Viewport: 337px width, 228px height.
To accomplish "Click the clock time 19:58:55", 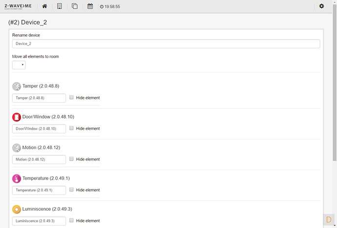I will [110, 7].
